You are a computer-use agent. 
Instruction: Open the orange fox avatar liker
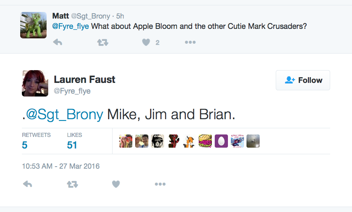point(189,141)
